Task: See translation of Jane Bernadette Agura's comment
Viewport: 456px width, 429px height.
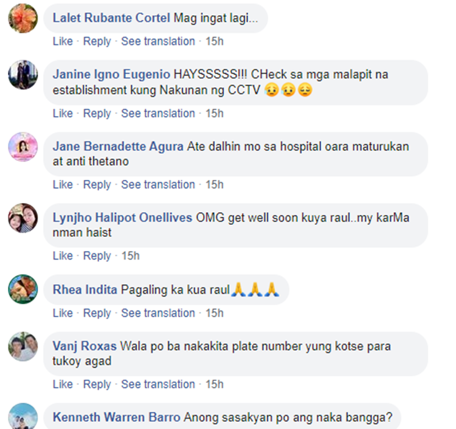Action: (158, 185)
